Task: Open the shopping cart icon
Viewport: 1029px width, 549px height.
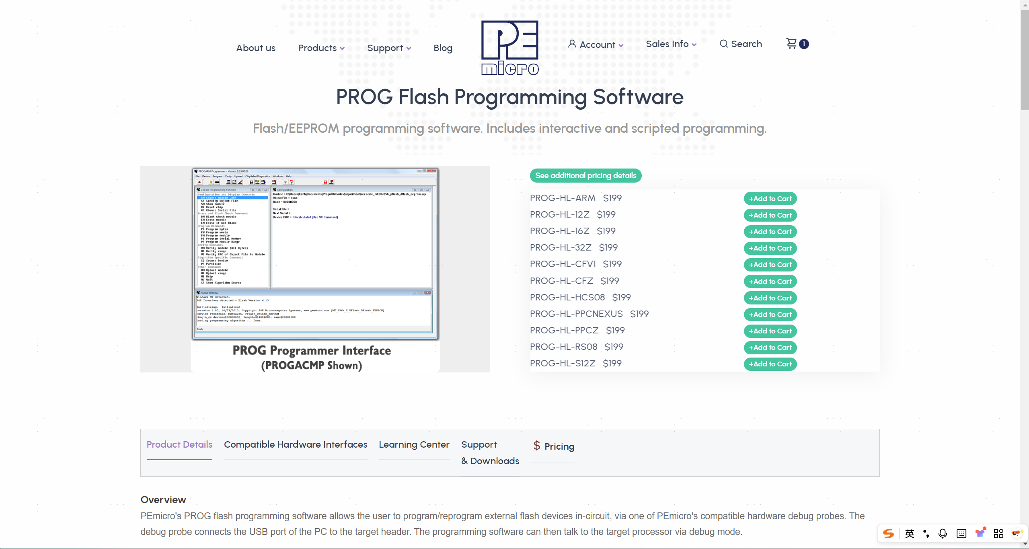Action: (791, 43)
